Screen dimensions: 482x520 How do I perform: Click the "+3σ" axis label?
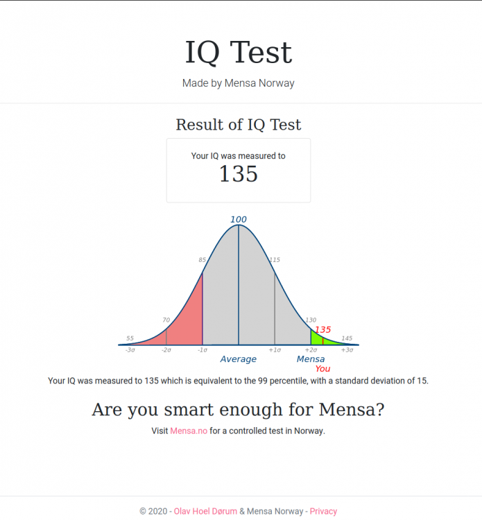347,350
